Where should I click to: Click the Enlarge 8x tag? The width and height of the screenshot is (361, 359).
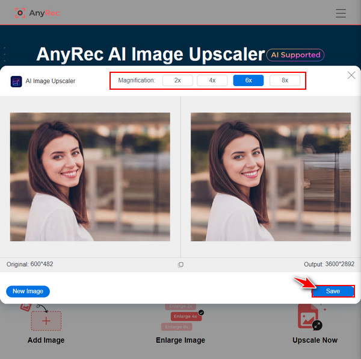click(176, 326)
